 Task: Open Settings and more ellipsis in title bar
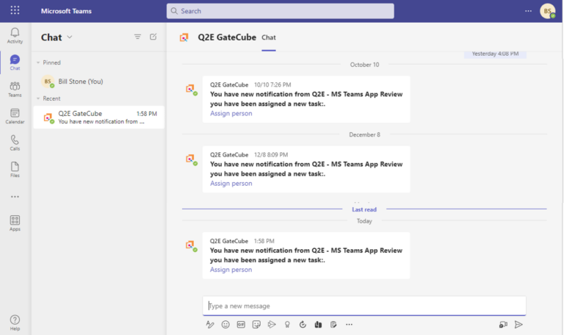tap(528, 11)
